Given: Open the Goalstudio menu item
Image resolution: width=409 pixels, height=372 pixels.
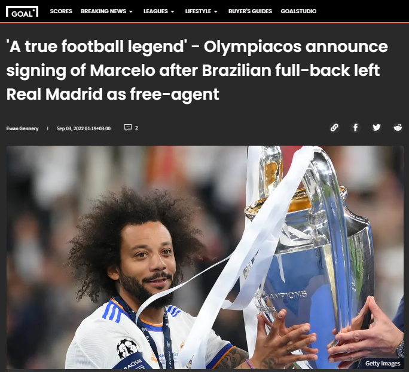Looking at the screenshot, I should tap(298, 11).
